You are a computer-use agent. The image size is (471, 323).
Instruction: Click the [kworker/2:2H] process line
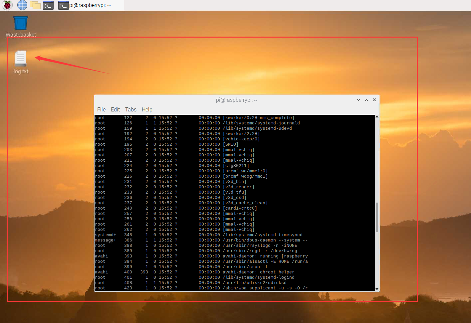177,134
